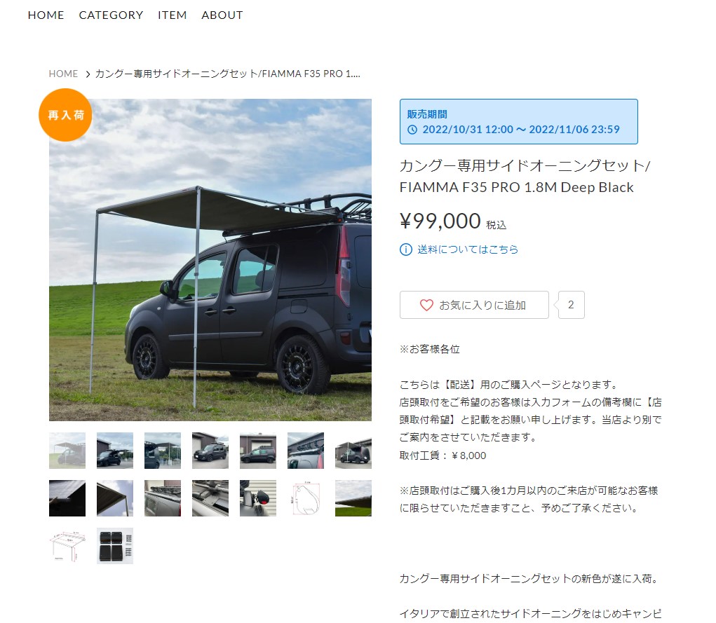Click the お気に入りに追加 favorite button

tap(474, 305)
